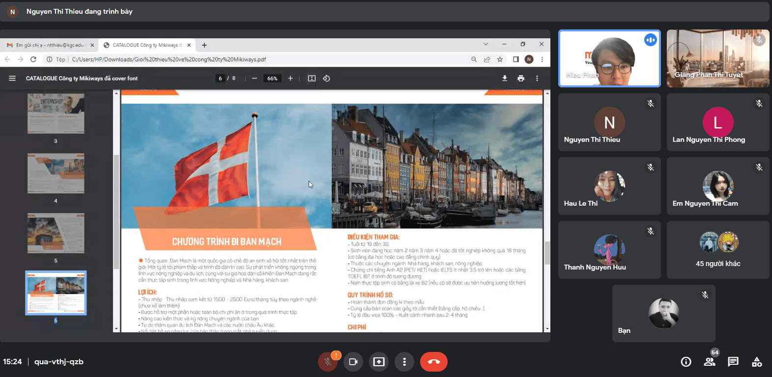Switch to the Gmail tab
Image resolution: width=772 pixels, height=377 pixels.
pyautogui.click(x=49, y=45)
